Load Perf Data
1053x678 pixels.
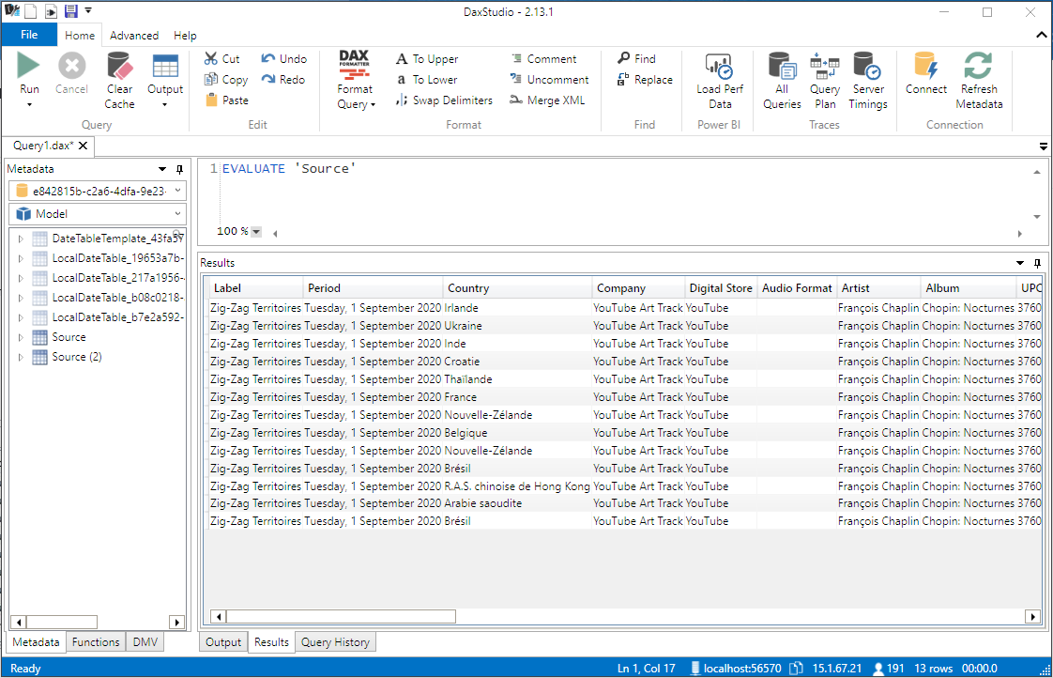pos(719,80)
